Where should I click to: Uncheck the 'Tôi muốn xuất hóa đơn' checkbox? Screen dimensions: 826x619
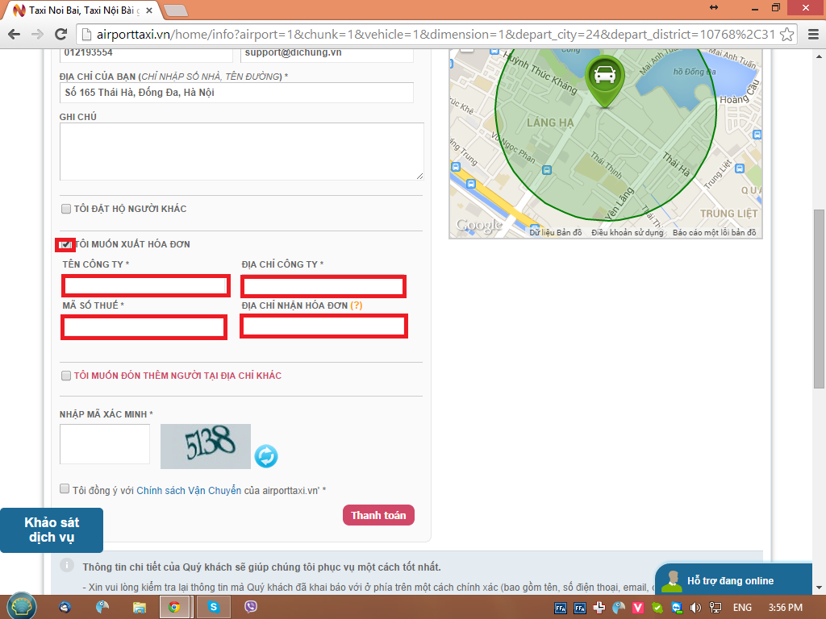pyautogui.click(x=65, y=244)
